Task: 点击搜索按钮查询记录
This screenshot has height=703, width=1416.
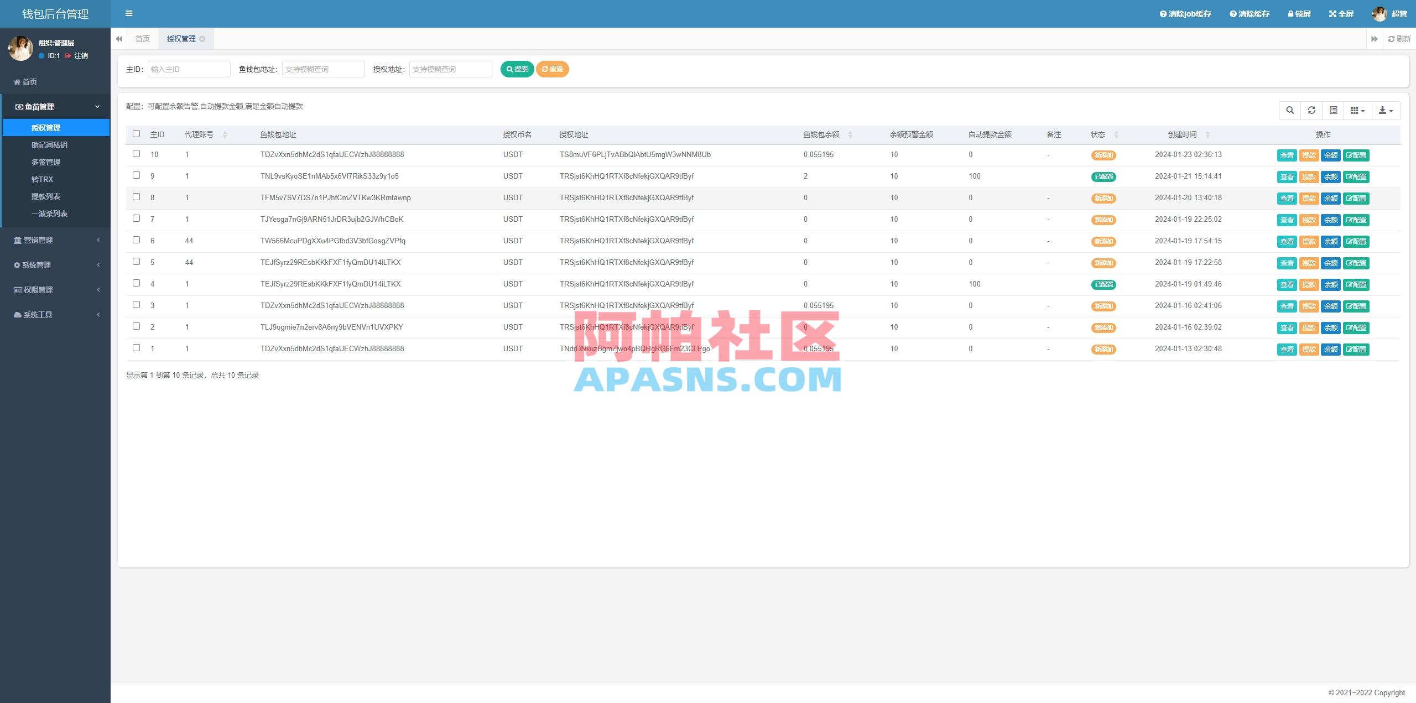Action: click(517, 69)
